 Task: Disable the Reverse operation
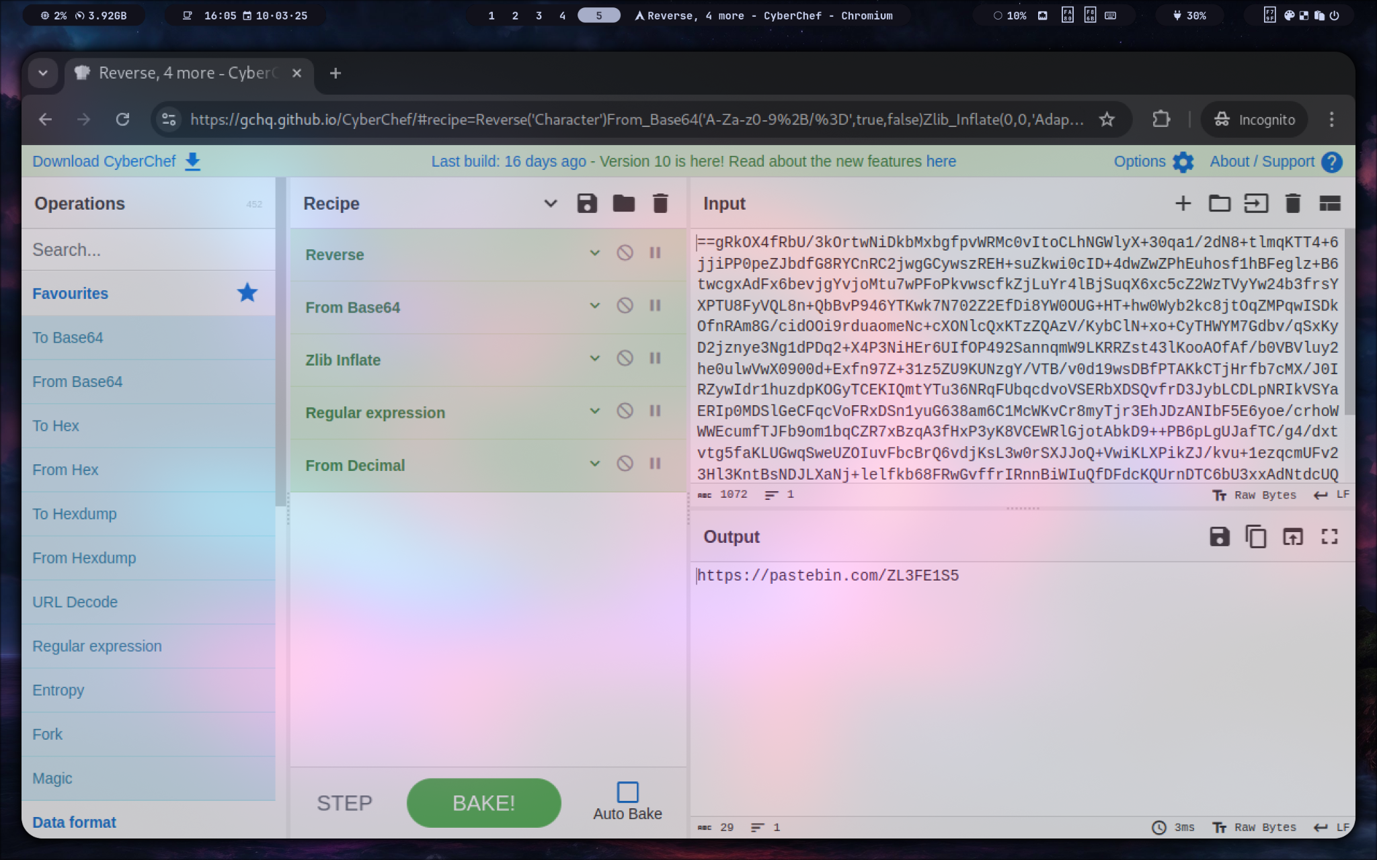[x=625, y=253]
